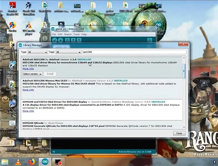
Task: Open Acrobat Reader DC desktop icon
Action: pyautogui.click(x=12, y=9)
